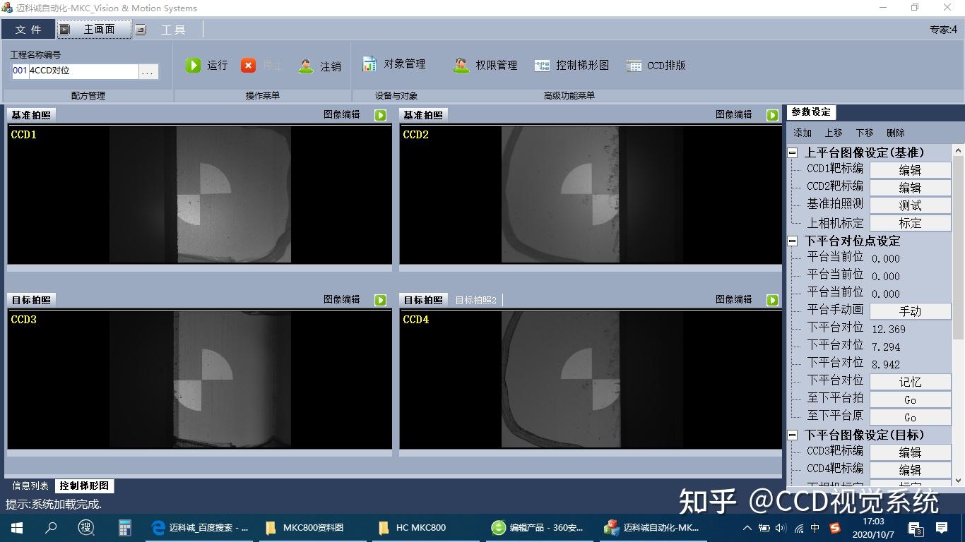Select the value 8.942

click(886, 365)
